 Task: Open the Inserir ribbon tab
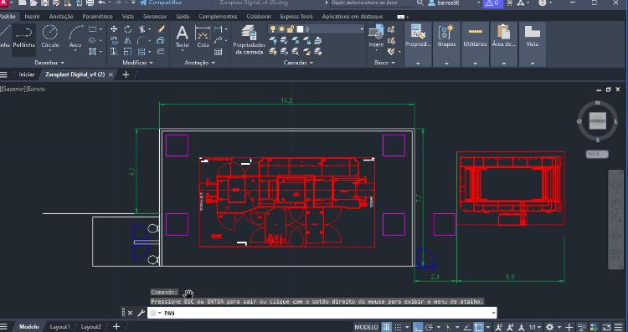(x=32, y=17)
